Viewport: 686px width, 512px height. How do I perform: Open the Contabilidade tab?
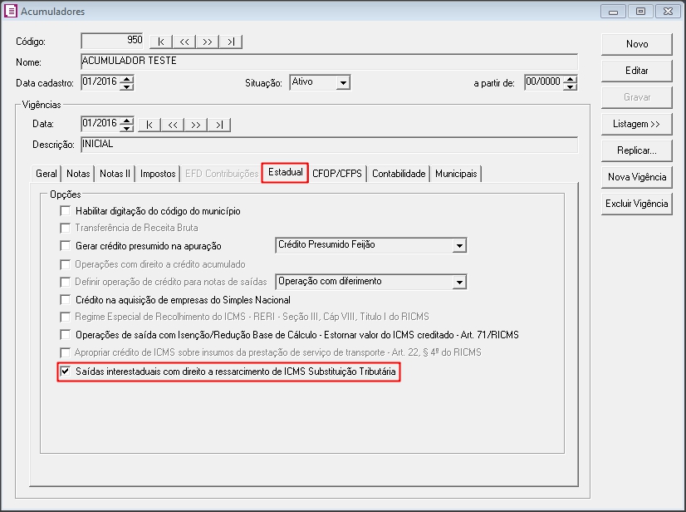coord(399,174)
